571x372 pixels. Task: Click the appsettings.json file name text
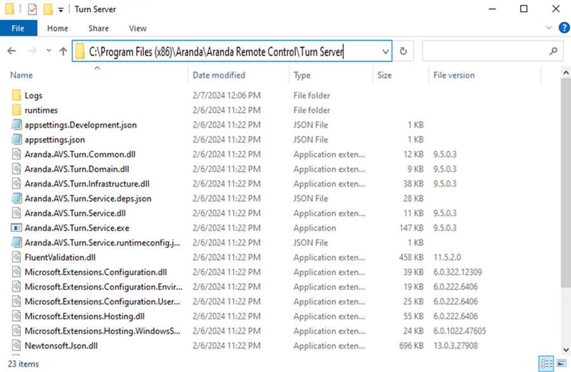click(55, 140)
